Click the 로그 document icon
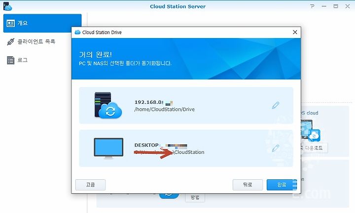Image resolution: width=355 pixels, height=213 pixels. 11,60
